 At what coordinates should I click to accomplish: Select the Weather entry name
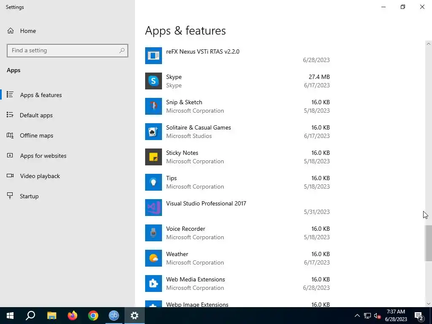[x=177, y=254]
